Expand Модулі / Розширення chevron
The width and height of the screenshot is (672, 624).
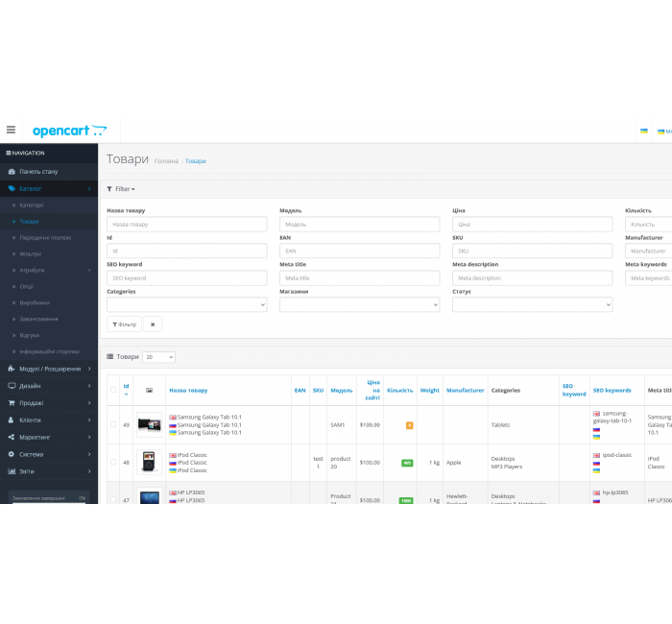click(x=89, y=369)
